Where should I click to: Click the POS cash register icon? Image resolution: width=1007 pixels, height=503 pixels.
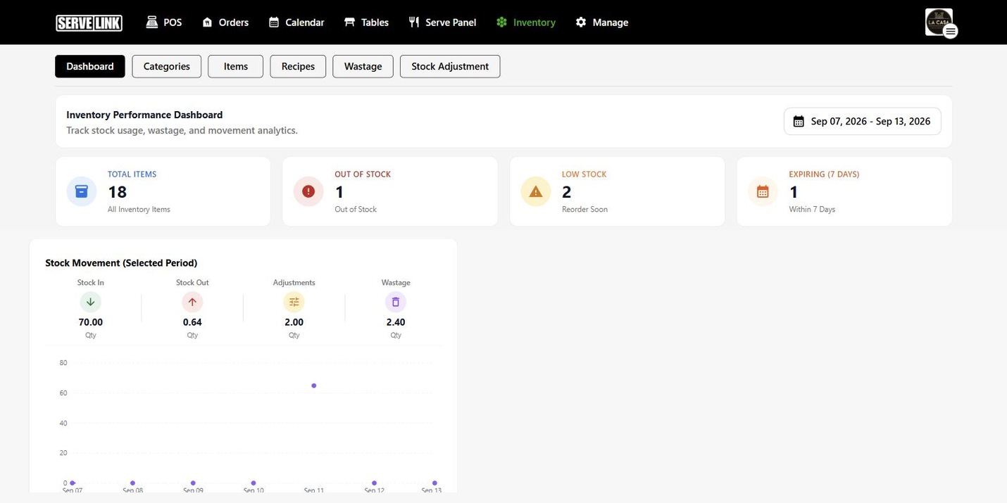152,23
